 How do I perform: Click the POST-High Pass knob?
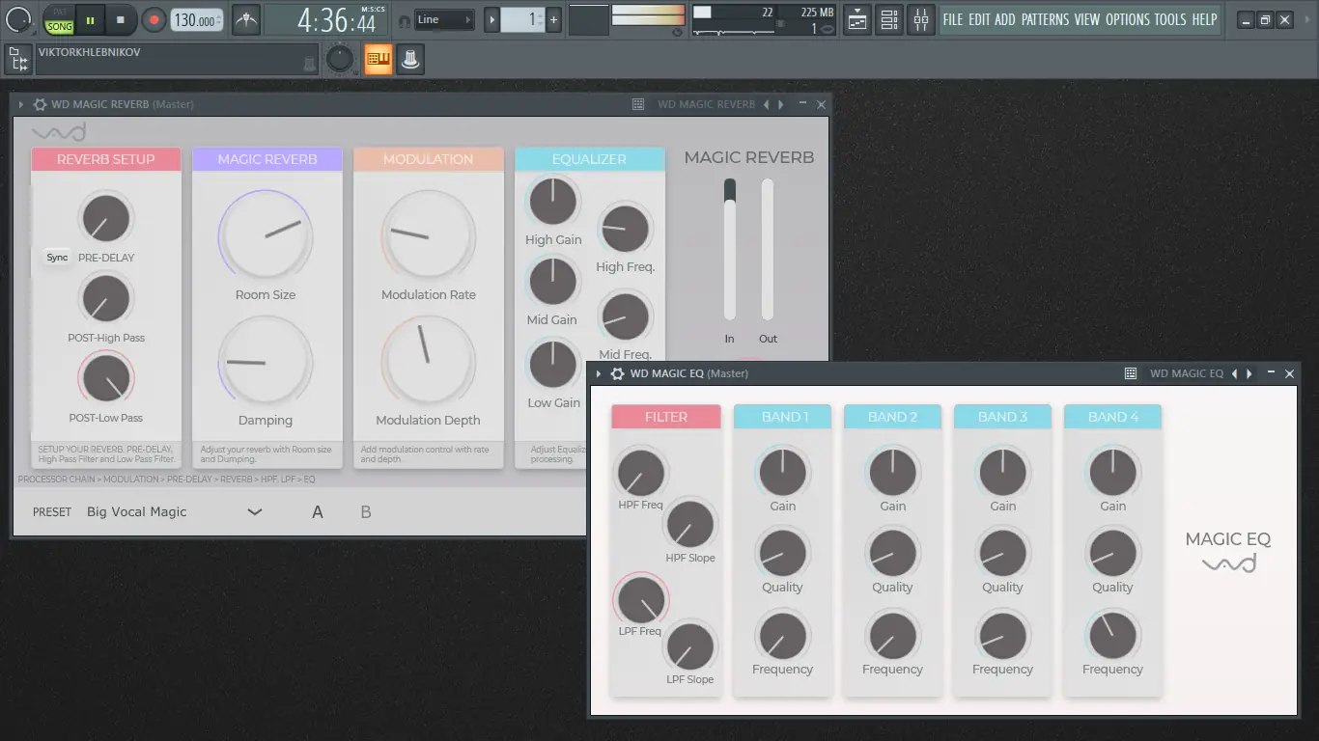(x=106, y=298)
